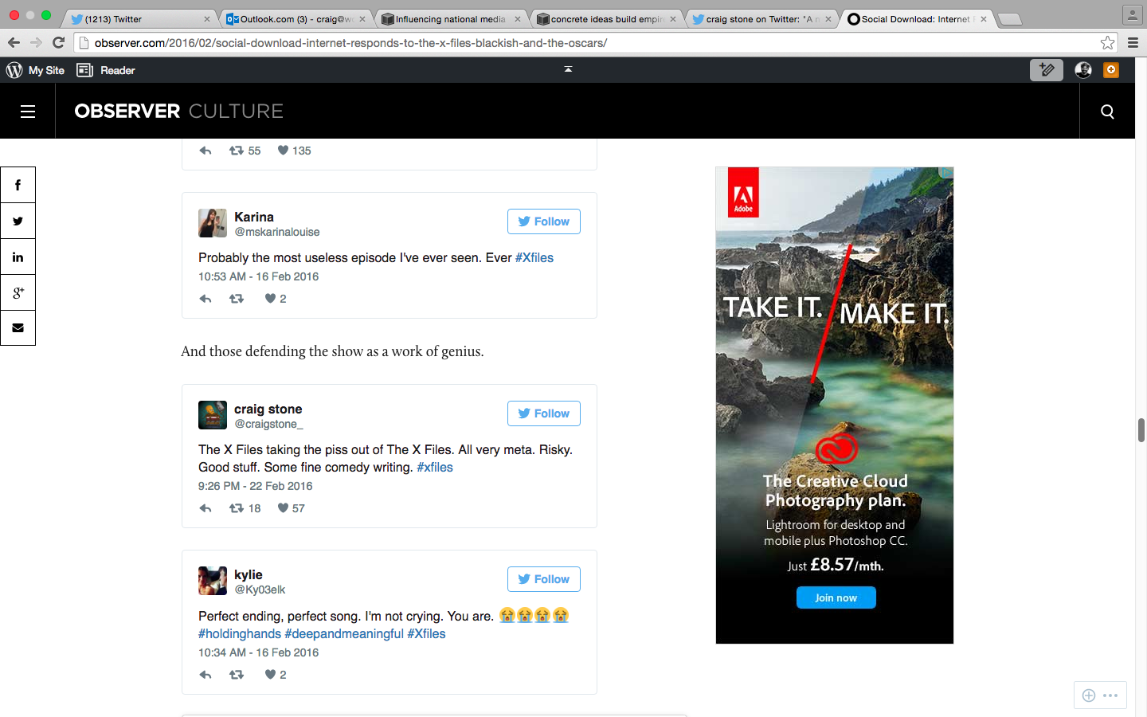
Task: Reload the page in the browser
Action: (58, 42)
